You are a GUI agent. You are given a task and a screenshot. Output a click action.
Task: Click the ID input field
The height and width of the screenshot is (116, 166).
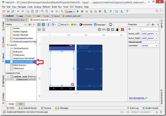(x=149, y=29)
